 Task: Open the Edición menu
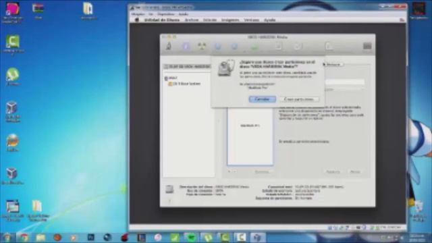[210, 20]
